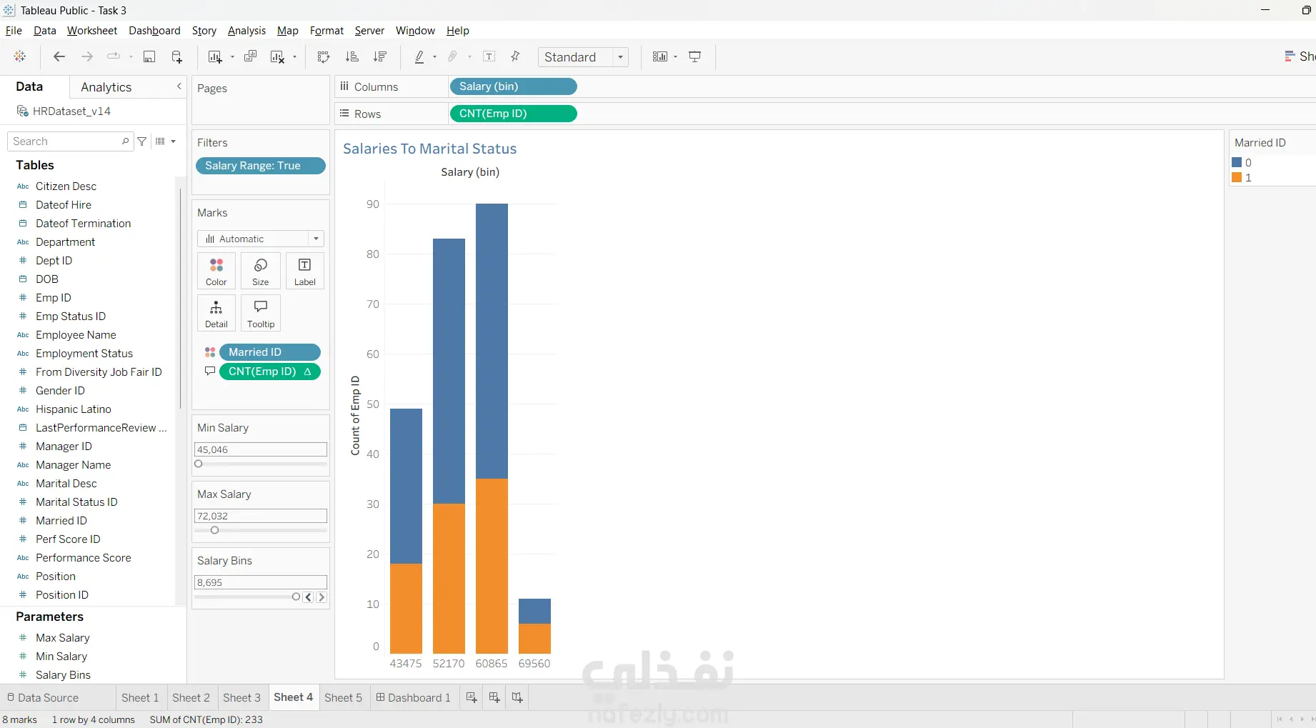Select the Marital Desc field
1316x728 pixels.
[x=66, y=484]
